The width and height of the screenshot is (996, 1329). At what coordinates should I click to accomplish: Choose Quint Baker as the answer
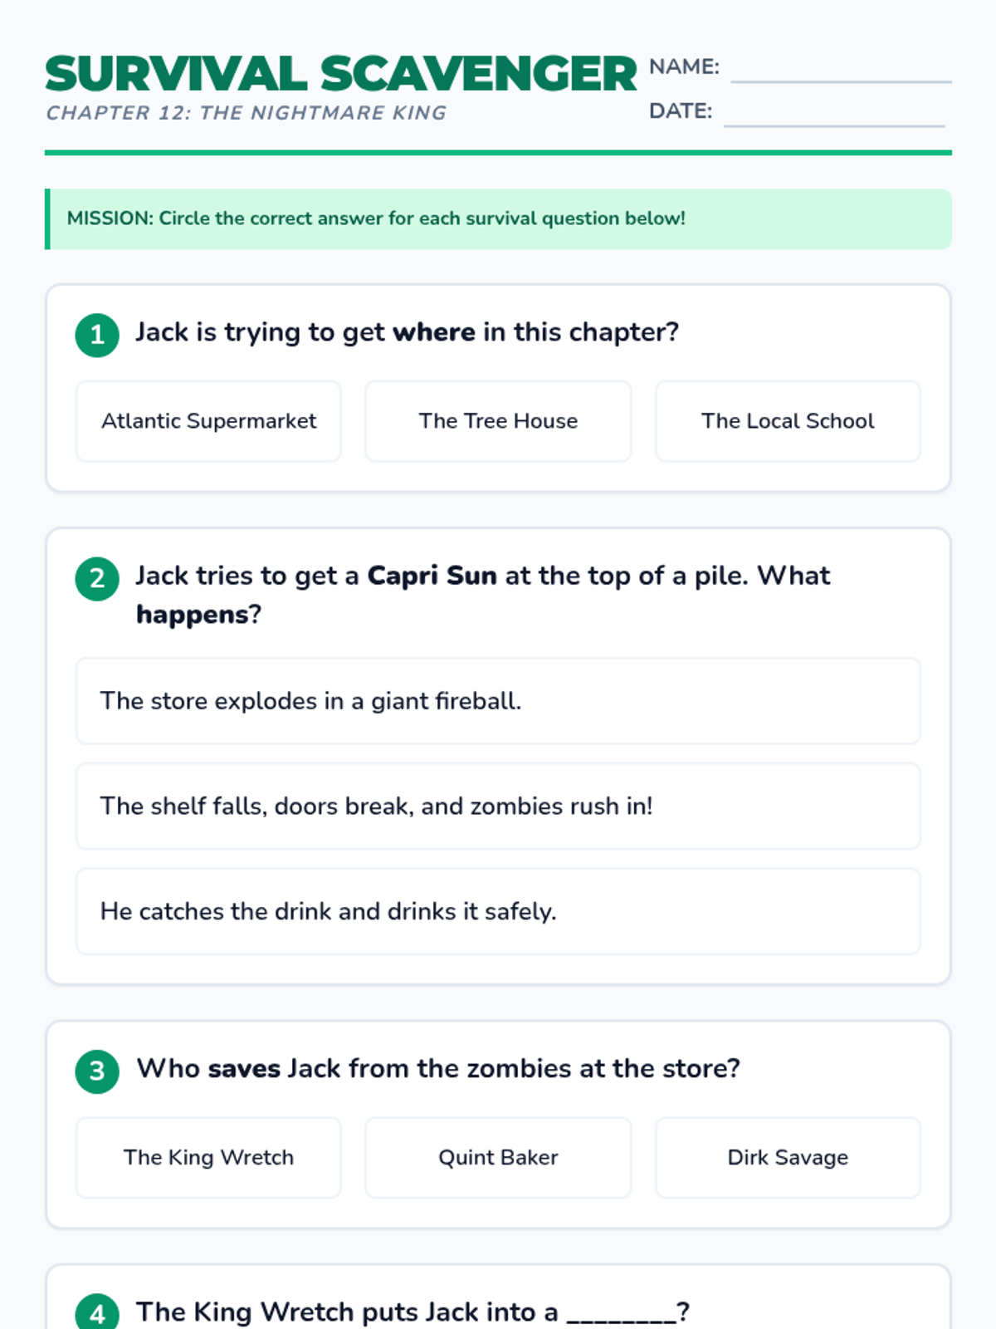coord(498,1158)
